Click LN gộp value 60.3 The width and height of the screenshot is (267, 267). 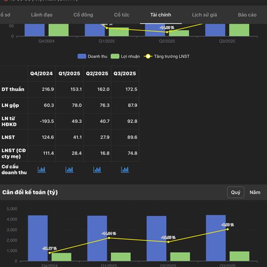click(49, 105)
